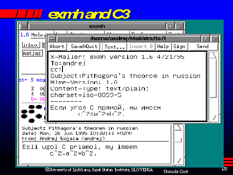
Task: Click the Russian text body line
Action: click(105, 108)
